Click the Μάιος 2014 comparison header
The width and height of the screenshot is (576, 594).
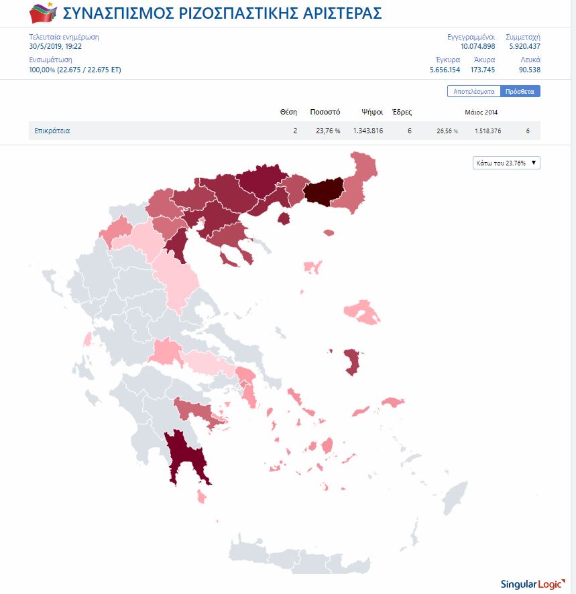[x=481, y=112]
